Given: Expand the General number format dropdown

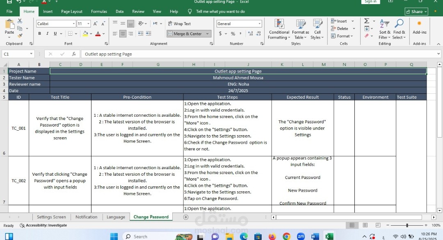Looking at the screenshot, I should click(x=259, y=24).
